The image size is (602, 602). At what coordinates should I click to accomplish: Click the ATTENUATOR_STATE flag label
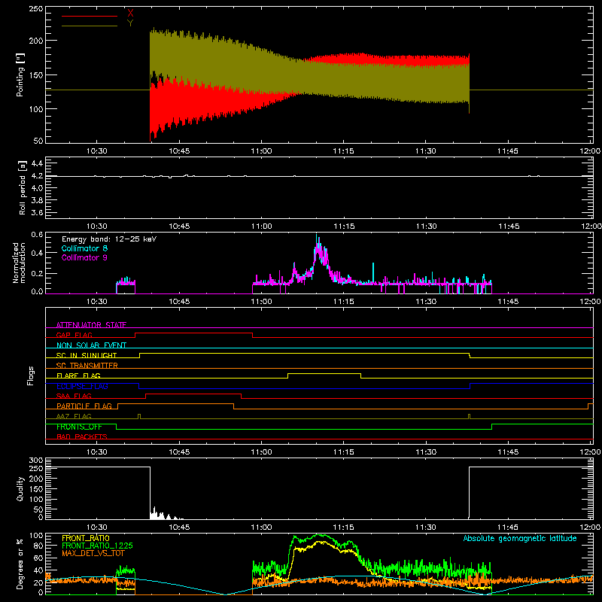[91, 325]
